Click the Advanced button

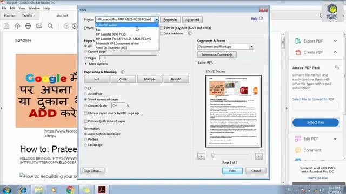click(x=192, y=20)
